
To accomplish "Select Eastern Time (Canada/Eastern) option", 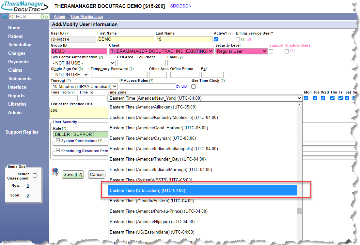I will click(x=202, y=201).
